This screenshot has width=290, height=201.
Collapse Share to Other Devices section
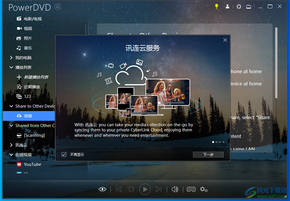point(11,106)
